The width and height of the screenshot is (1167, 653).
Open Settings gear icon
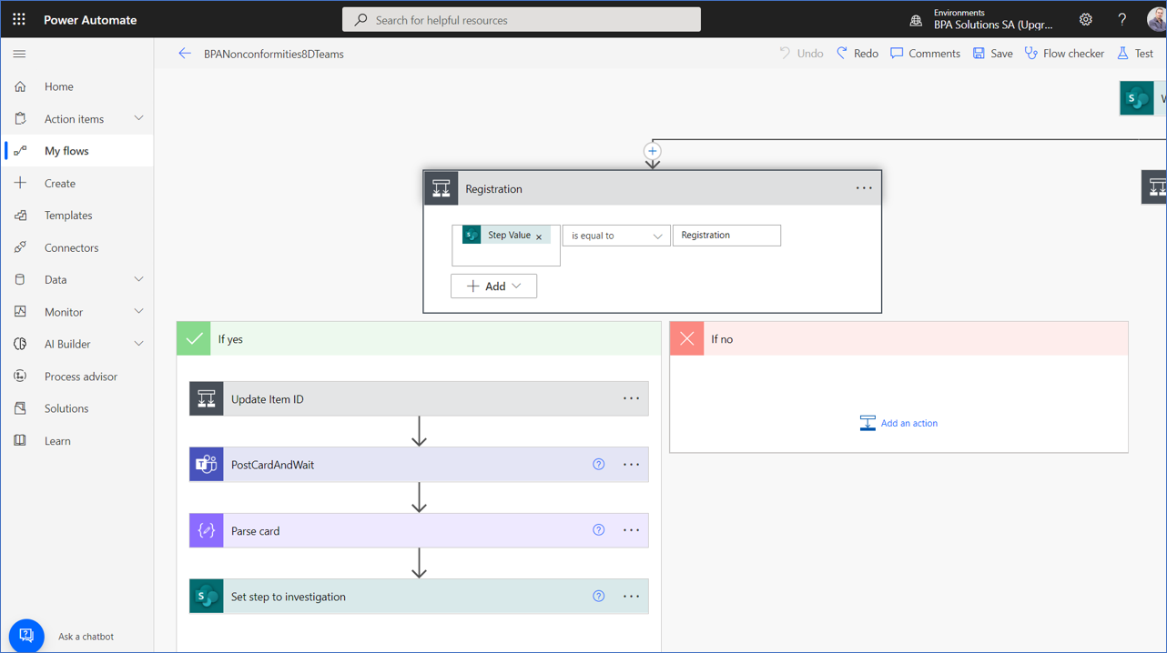[x=1086, y=19]
